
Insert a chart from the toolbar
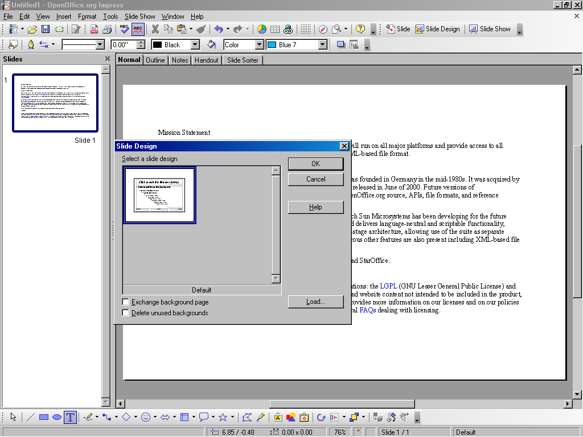pos(262,29)
